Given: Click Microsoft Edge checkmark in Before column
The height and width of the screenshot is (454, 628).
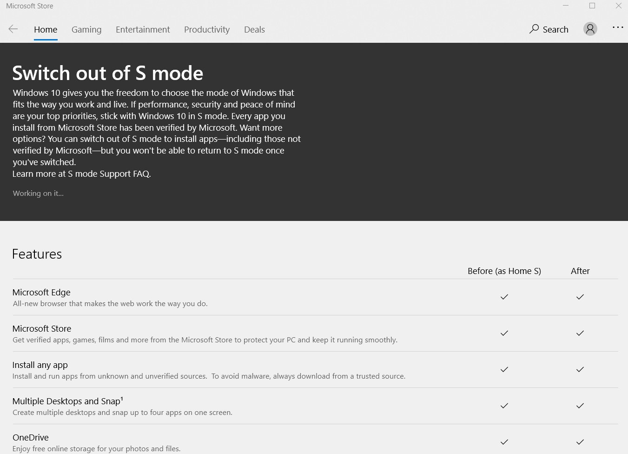Looking at the screenshot, I should (x=504, y=297).
